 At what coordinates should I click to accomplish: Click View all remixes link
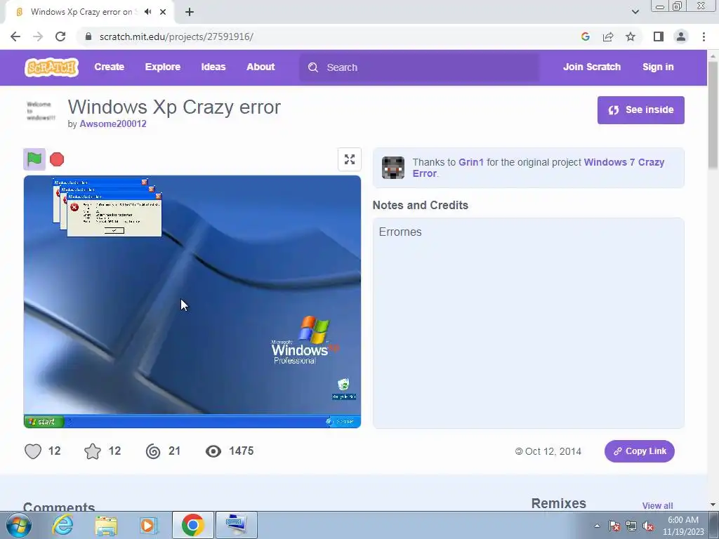click(x=657, y=505)
